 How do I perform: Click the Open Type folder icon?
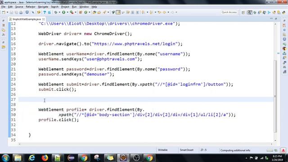tap(94, 12)
